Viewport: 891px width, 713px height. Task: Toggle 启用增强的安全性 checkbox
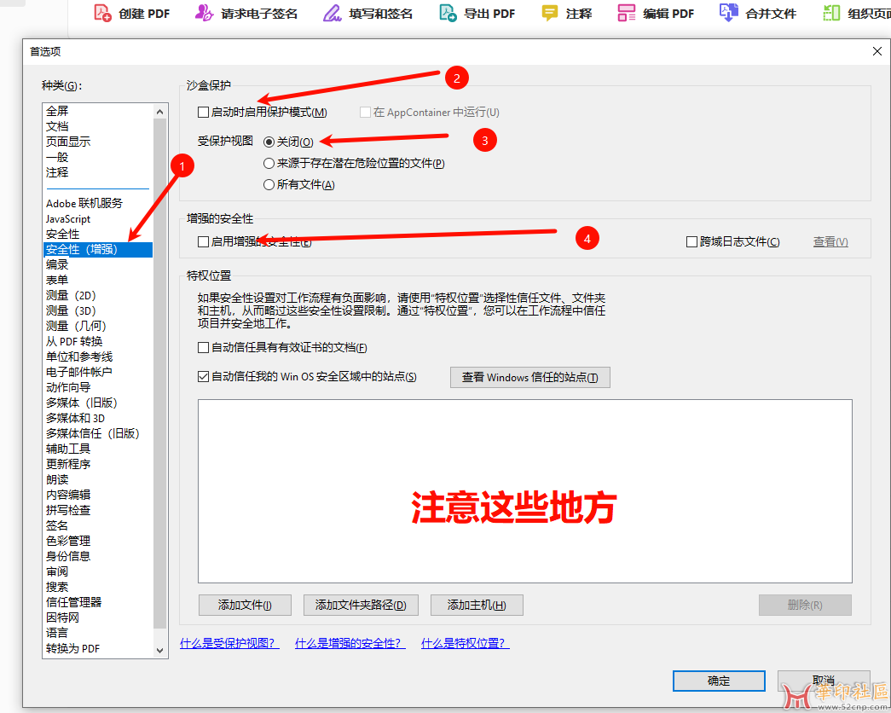point(203,242)
